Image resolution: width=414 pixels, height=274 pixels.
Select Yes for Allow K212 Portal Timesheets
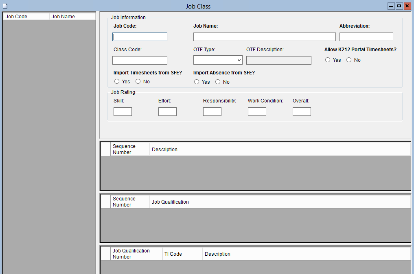coord(328,60)
